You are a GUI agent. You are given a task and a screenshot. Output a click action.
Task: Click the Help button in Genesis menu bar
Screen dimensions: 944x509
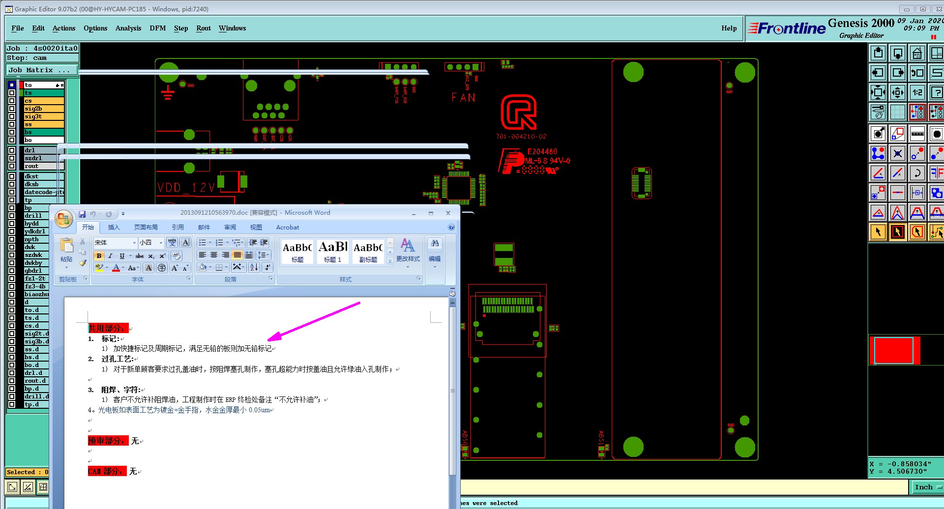tap(729, 28)
